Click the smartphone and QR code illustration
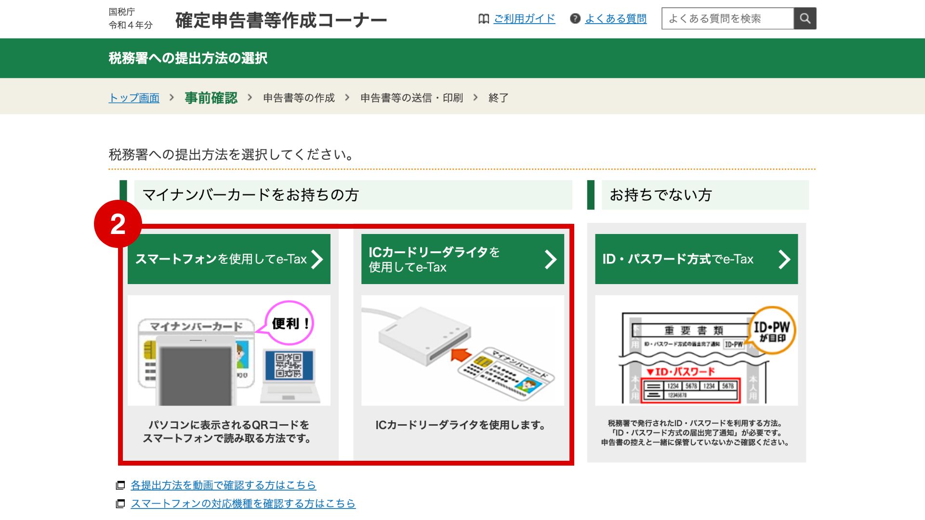Viewport: 925px width, 520px height. click(x=229, y=351)
